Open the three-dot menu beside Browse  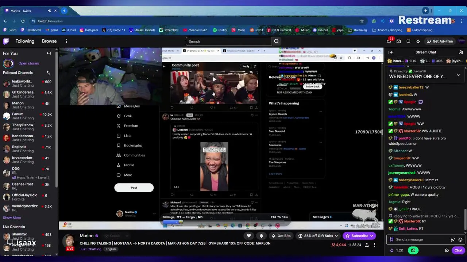tap(66, 41)
